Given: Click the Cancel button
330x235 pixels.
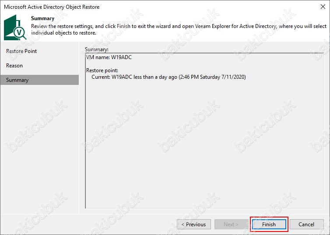Looking at the screenshot, I should (306, 224).
